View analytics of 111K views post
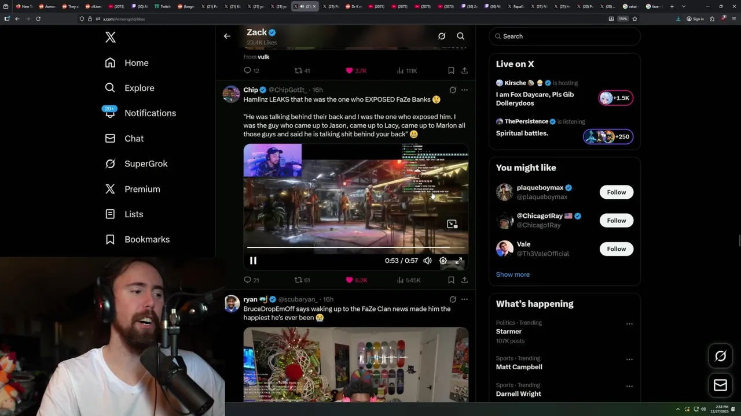This screenshot has width=741, height=416. pyautogui.click(x=406, y=70)
